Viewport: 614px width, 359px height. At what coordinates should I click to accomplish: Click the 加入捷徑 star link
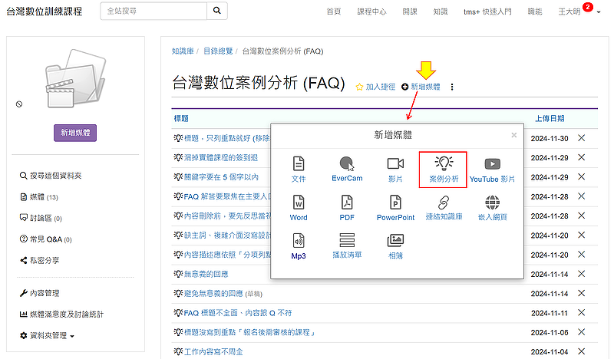pos(375,87)
